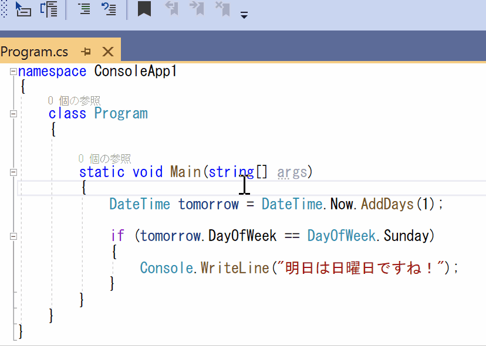Grab the toolbar drag handle

[x=4, y=9]
